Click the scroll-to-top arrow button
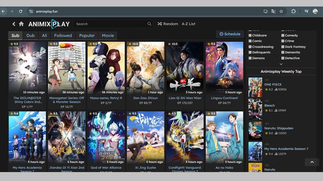The height and width of the screenshot is (181, 323). tap(312, 162)
